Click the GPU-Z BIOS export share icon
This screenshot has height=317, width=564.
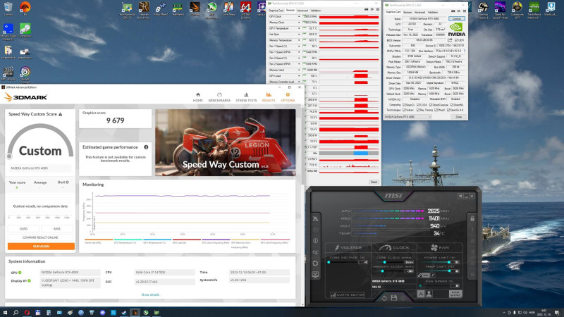click(x=450, y=40)
